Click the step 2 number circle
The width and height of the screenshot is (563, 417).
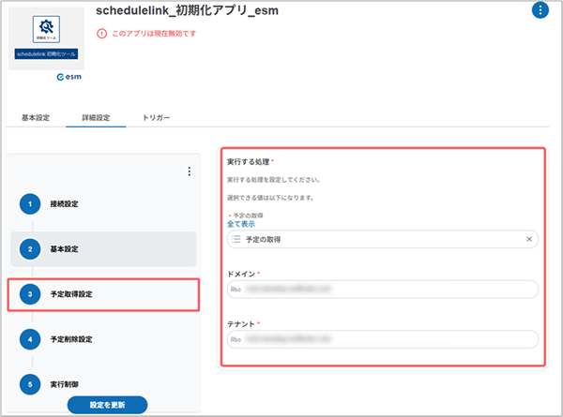30,249
